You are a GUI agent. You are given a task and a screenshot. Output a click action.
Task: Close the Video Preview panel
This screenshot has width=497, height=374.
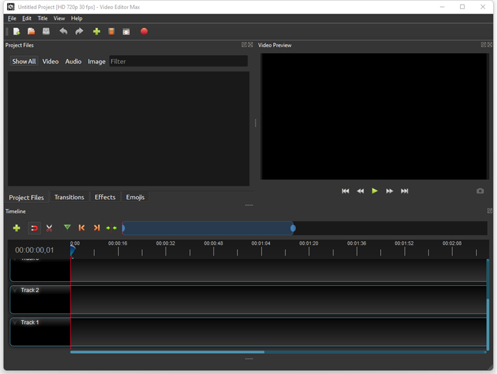(490, 45)
